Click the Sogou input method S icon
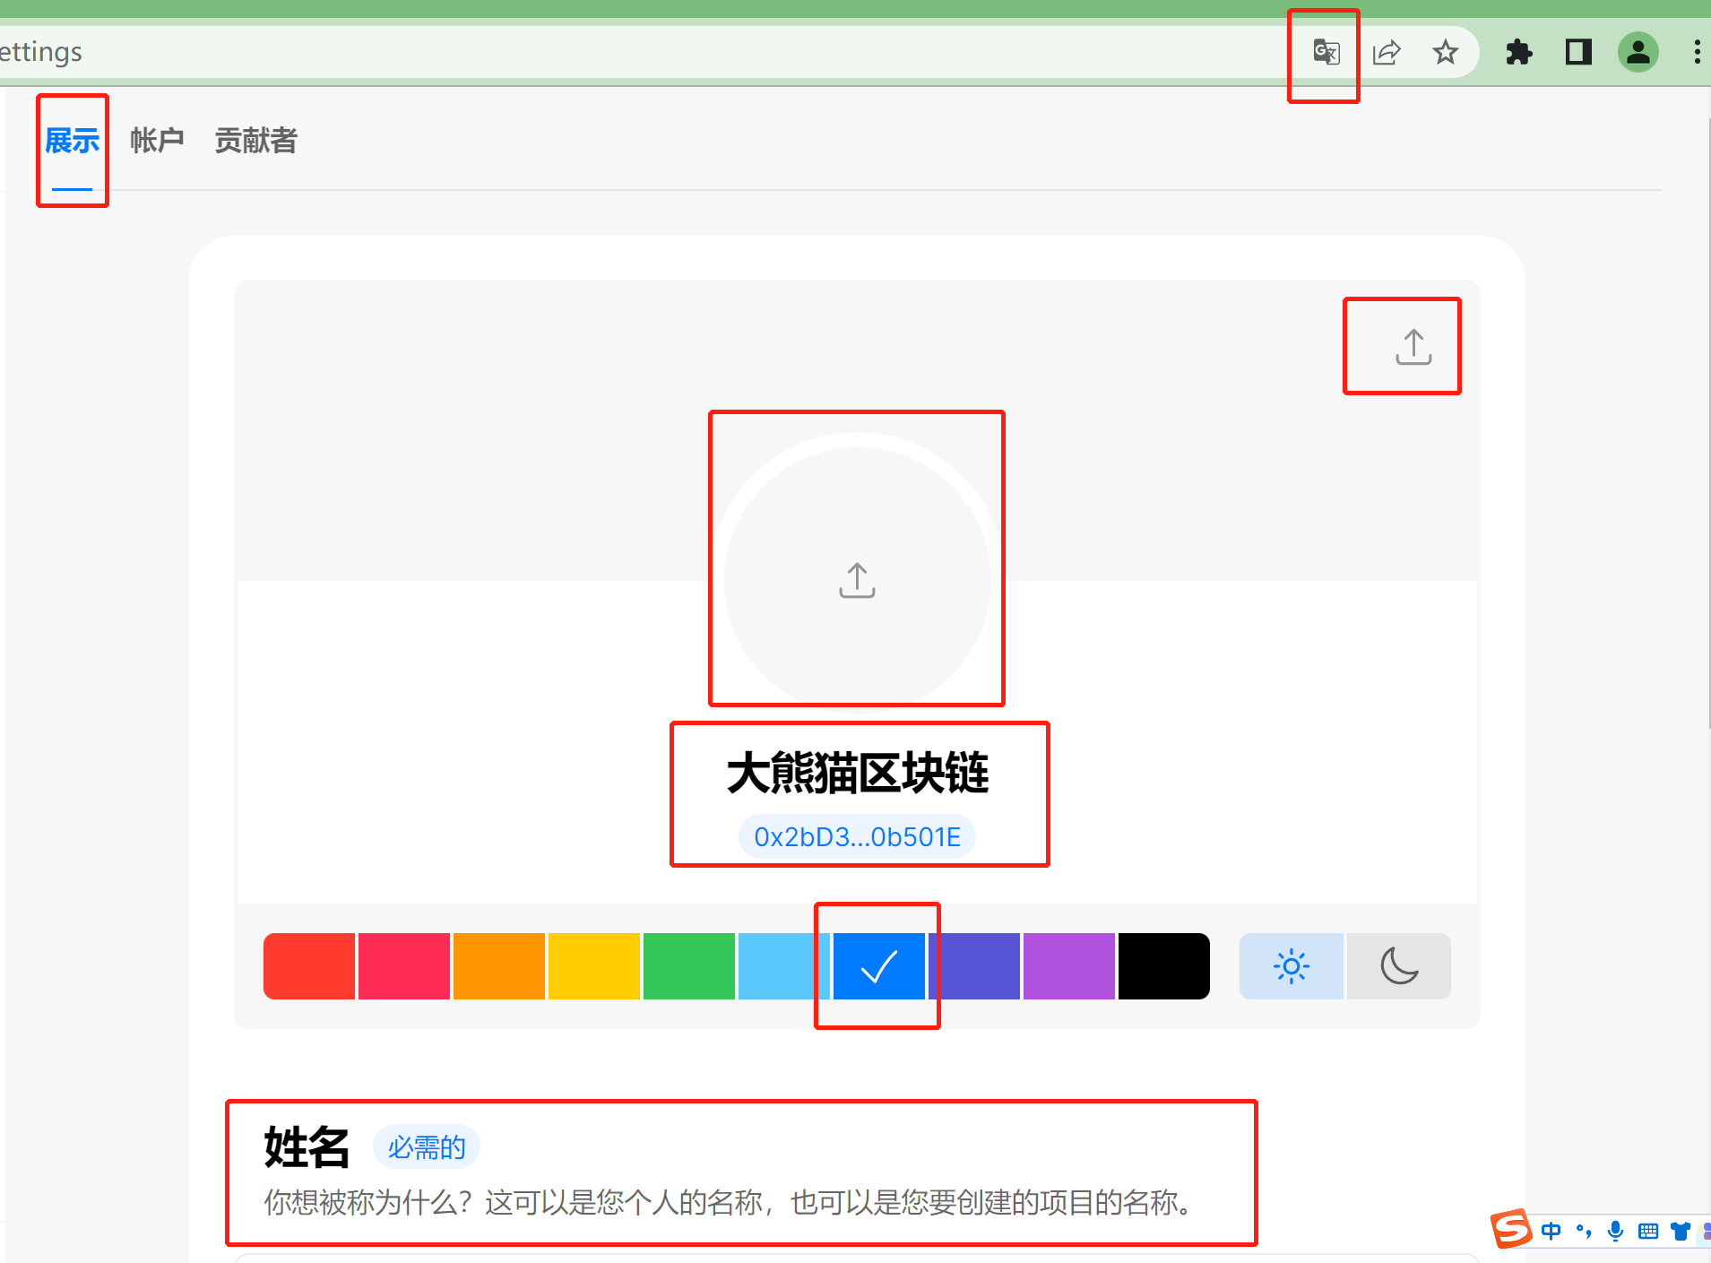The image size is (1711, 1263). pyautogui.click(x=1511, y=1229)
